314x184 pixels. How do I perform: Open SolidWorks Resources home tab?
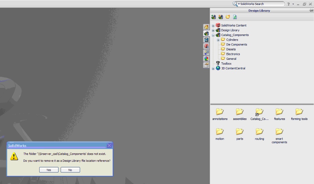(x=206, y=27)
